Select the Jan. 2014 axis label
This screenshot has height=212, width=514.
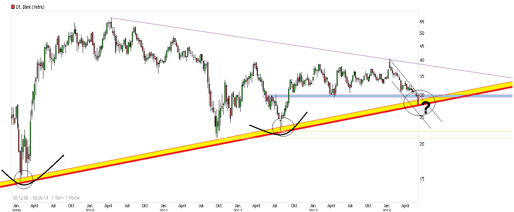tap(387, 208)
